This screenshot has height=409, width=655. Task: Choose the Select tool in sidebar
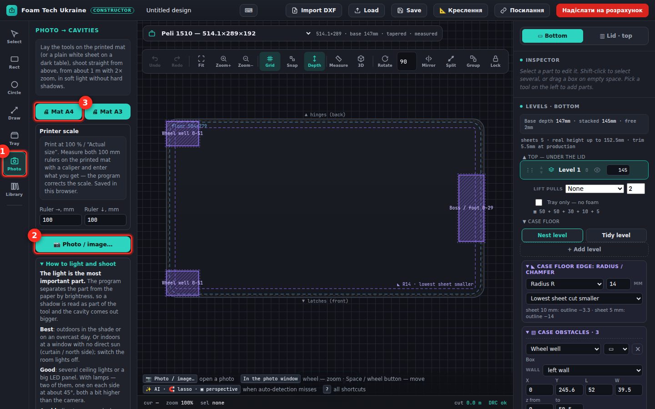pos(14,36)
